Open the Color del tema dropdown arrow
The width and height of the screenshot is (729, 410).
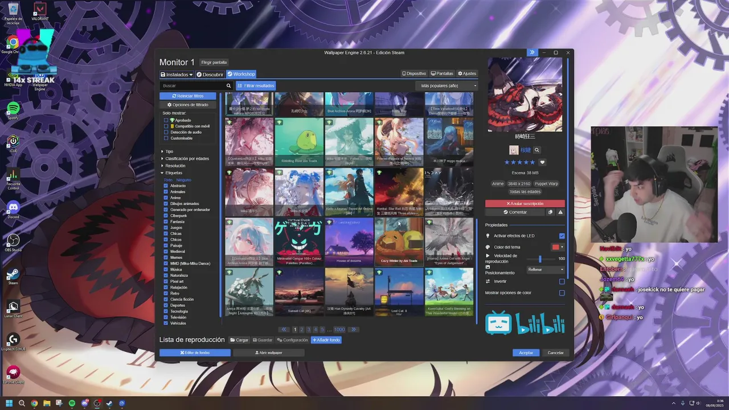[x=562, y=247]
